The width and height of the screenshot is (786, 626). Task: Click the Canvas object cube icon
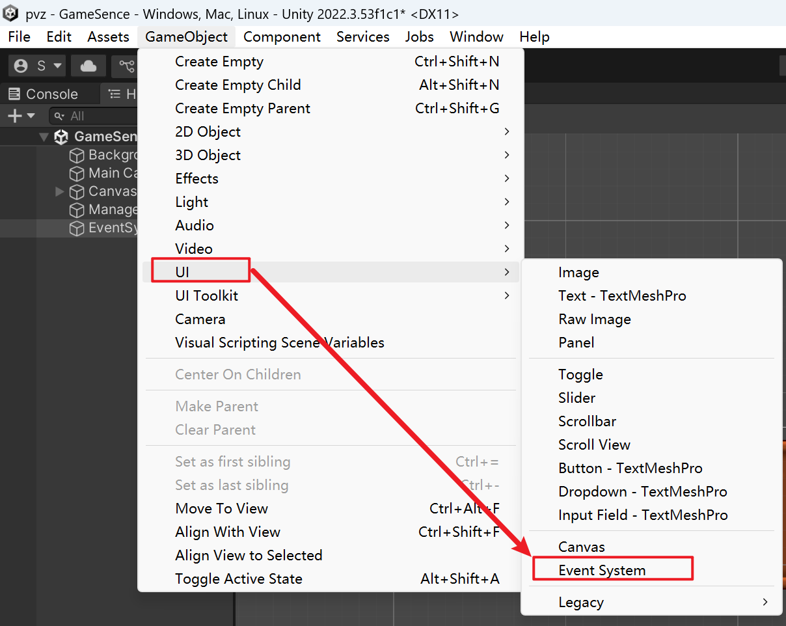coord(77,192)
